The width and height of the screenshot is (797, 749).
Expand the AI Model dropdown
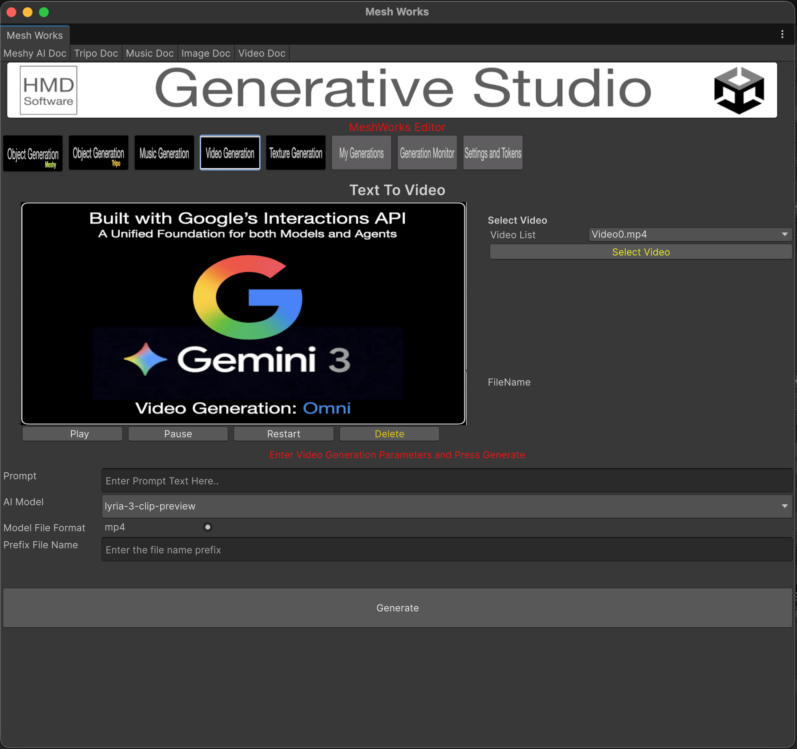(447, 506)
